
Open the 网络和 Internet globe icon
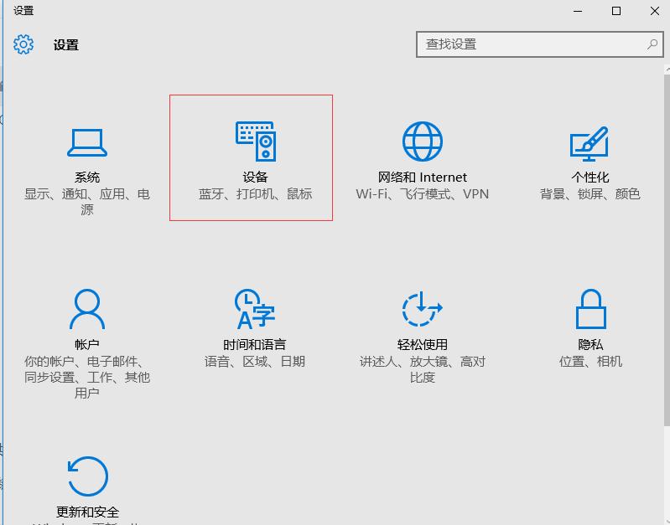422,142
